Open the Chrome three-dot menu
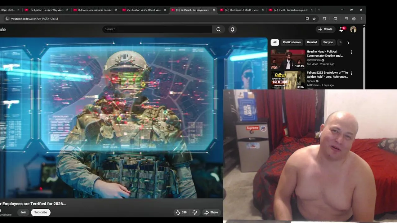 coord(361,19)
